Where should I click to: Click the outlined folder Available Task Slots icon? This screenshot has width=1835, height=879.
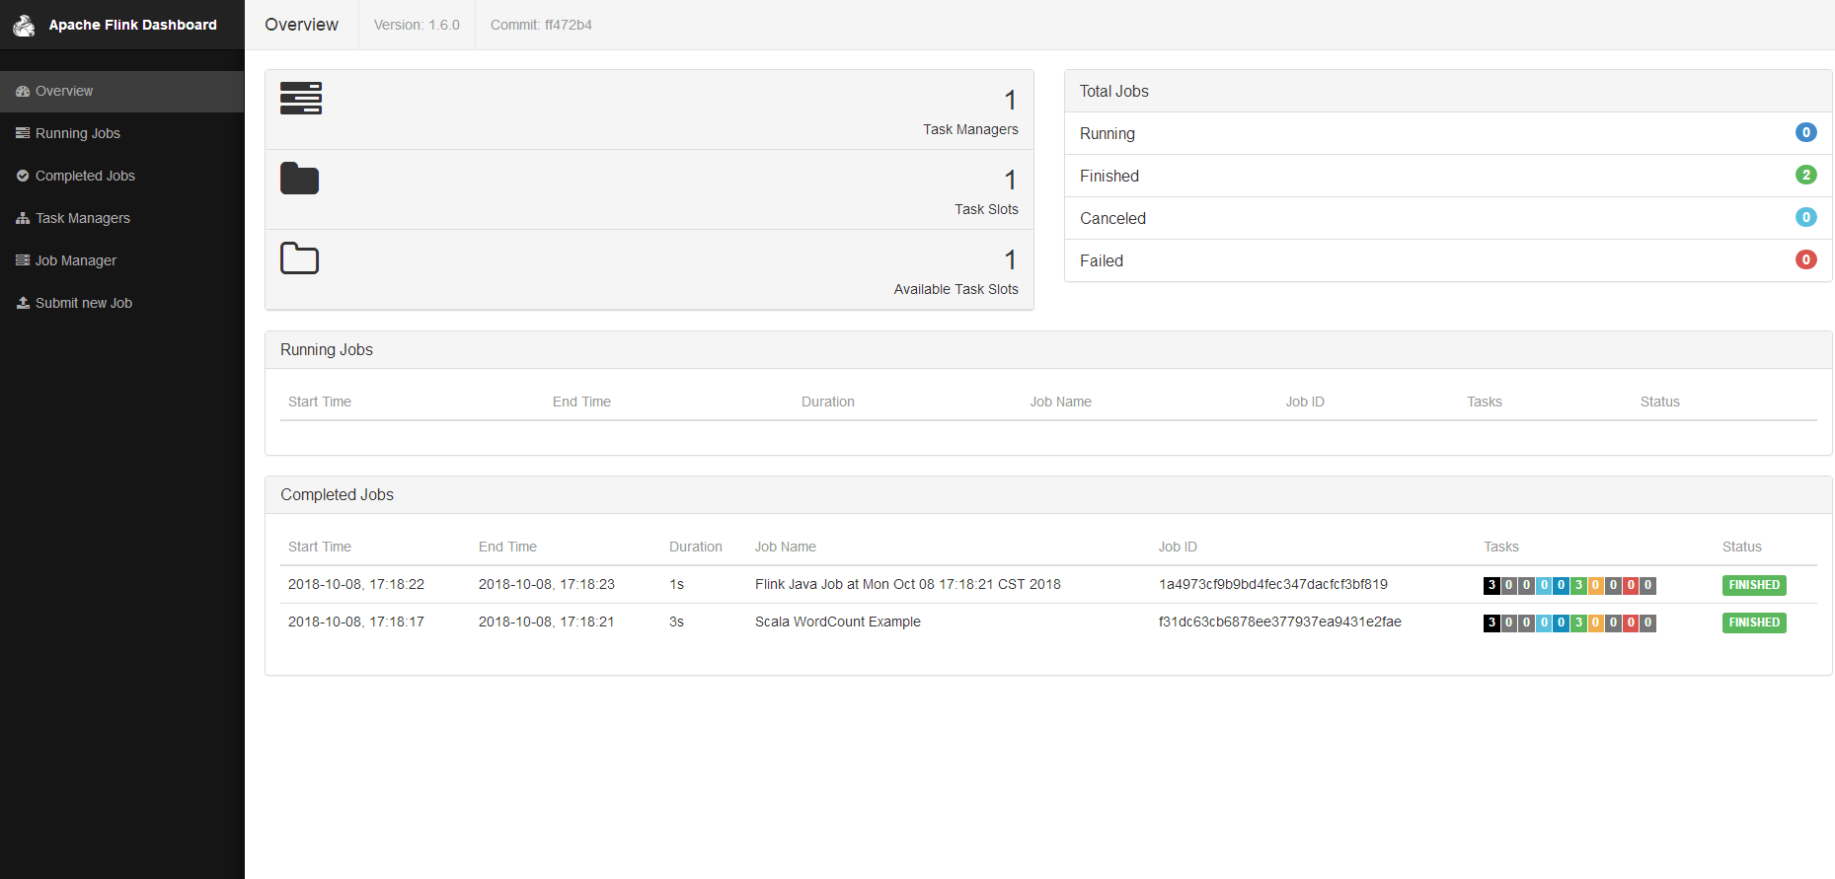pyautogui.click(x=300, y=258)
